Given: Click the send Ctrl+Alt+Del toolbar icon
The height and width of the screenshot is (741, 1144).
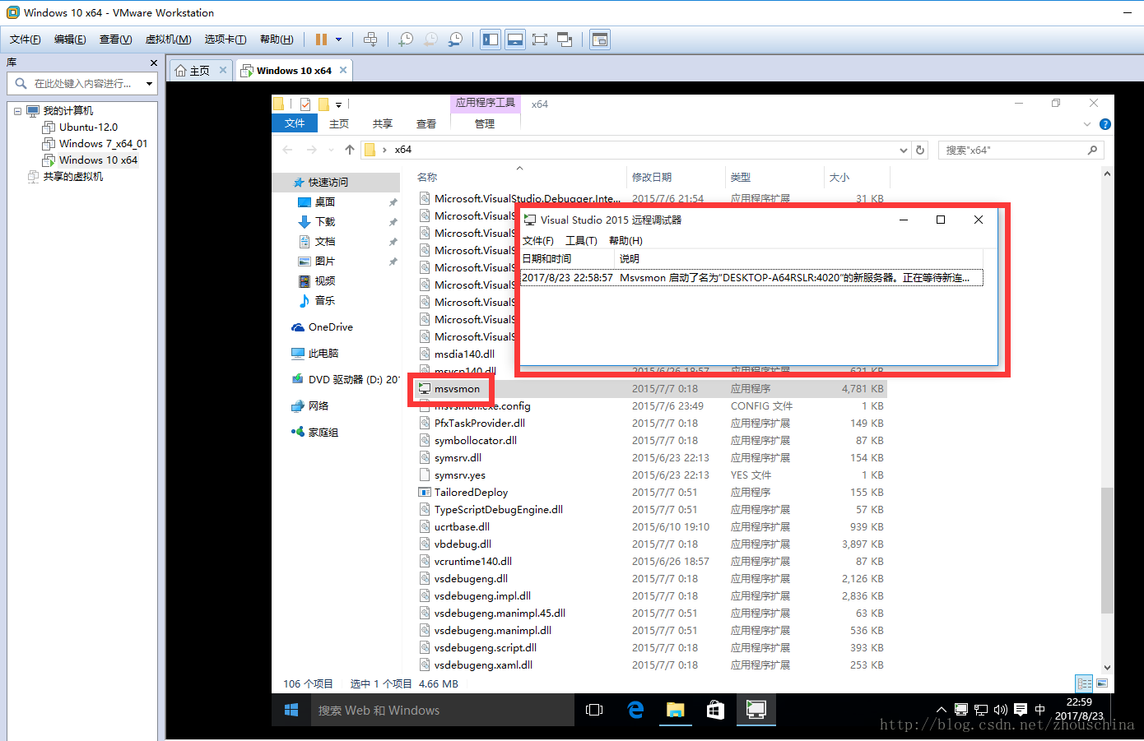Looking at the screenshot, I should 370,39.
